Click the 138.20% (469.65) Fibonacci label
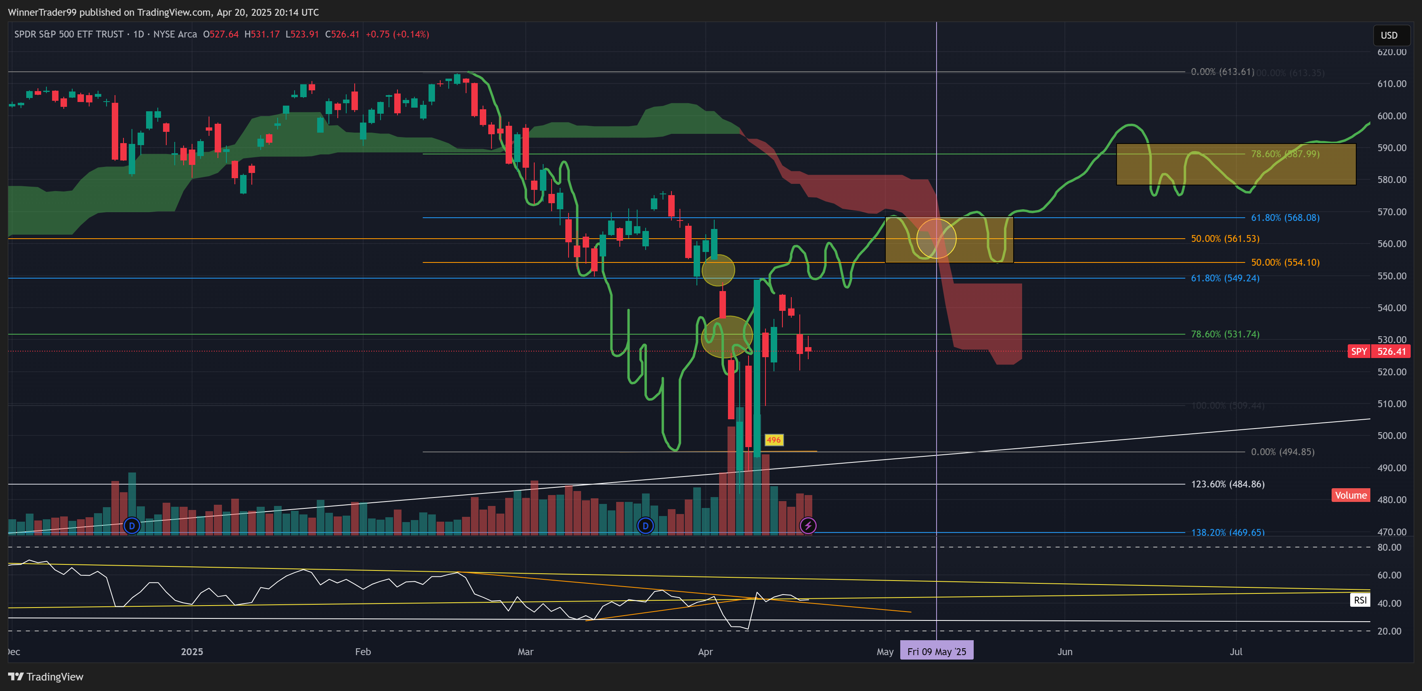This screenshot has width=1422, height=691. coord(1228,532)
